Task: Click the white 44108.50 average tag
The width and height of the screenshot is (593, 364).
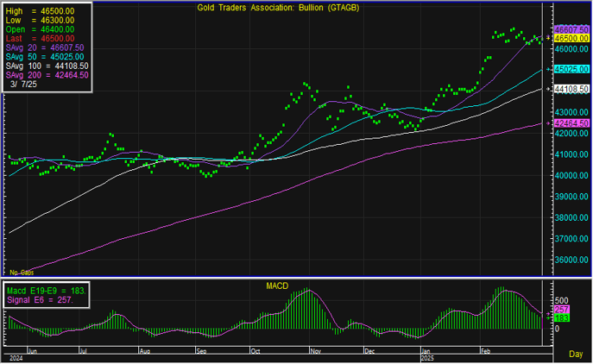Action: click(x=571, y=89)
